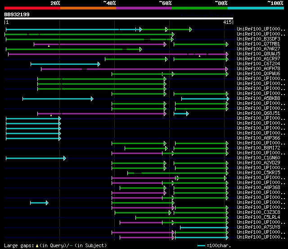This screenshot has width=288, height=249.
Task: Open subject UniRef100_A1CR97
Action: click(x=258, y=59)
